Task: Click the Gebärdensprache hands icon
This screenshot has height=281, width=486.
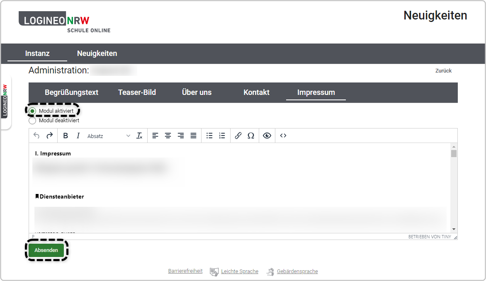Action: click(271, 272)
